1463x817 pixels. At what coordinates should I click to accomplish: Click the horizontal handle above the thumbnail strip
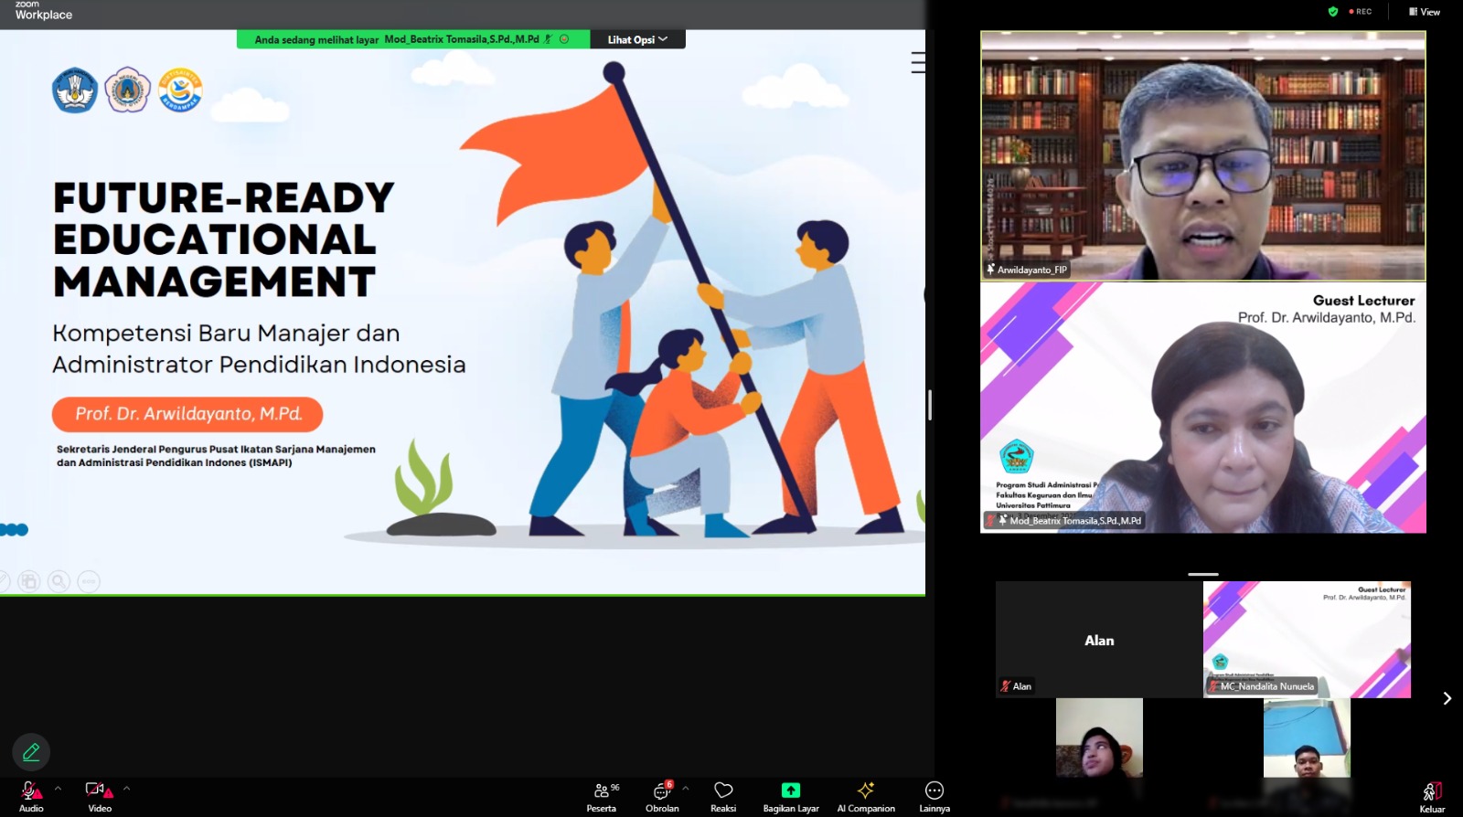pyautogui.click(x=1203, y=574)
